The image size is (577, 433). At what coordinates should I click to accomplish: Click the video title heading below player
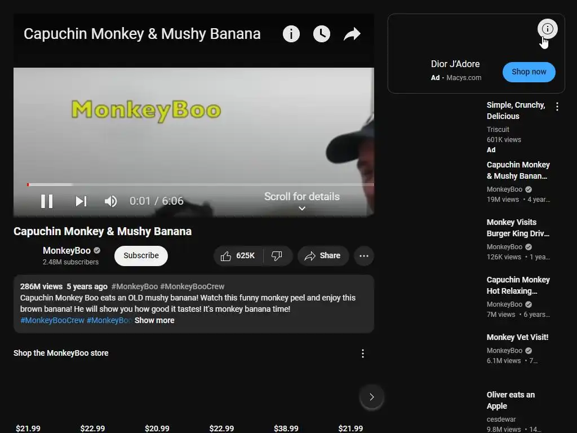(103, 231)
